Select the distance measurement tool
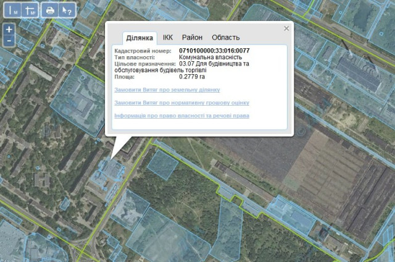The width and height of the screenshot is (395, 262). pos(11,10)
